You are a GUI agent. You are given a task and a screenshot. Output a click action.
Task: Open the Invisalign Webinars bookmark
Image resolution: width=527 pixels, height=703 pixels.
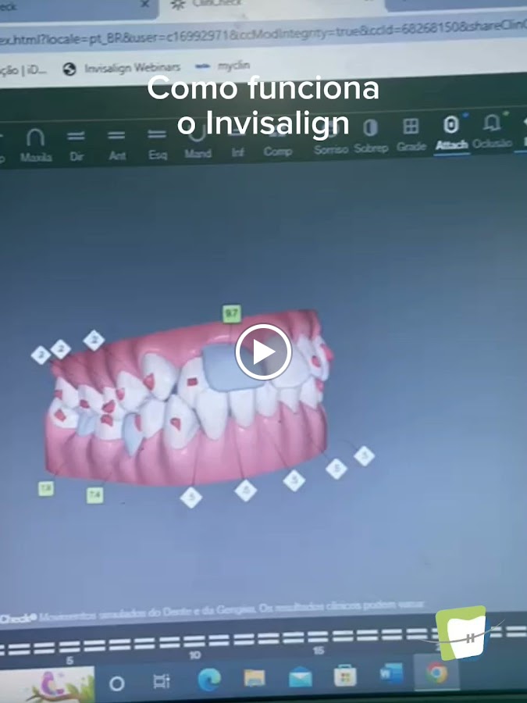(122, 68)
